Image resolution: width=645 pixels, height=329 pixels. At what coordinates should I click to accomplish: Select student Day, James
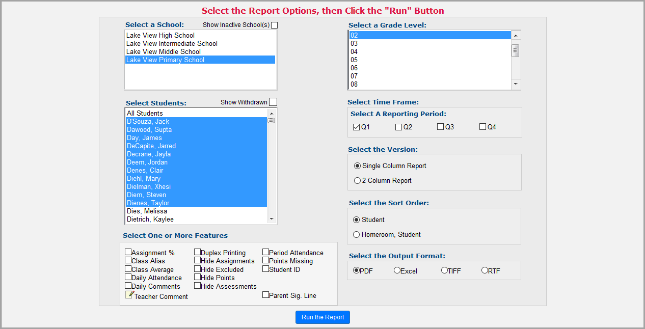196,138
